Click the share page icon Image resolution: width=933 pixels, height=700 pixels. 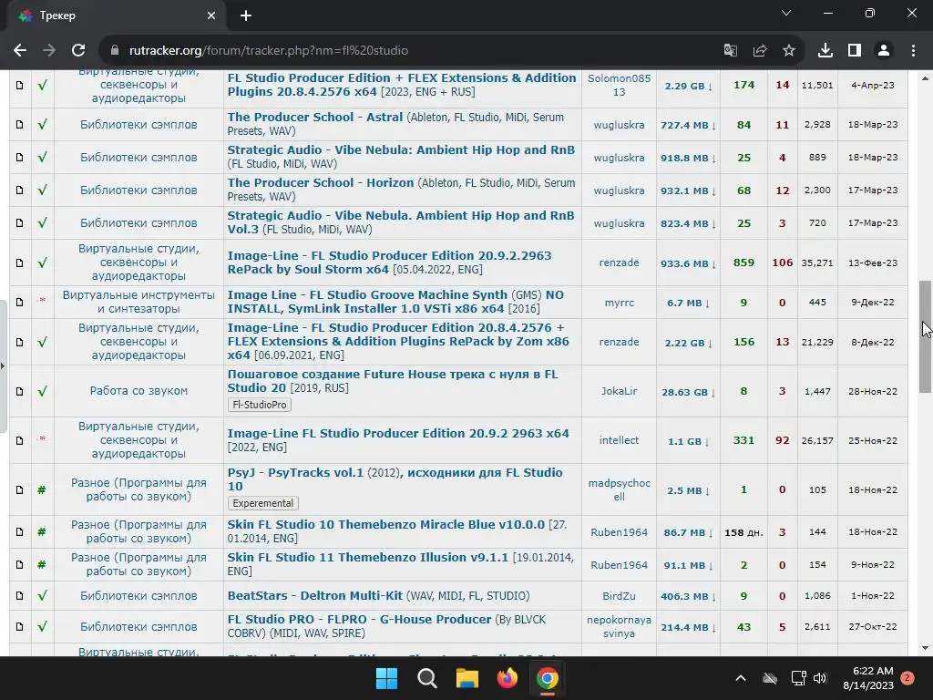pyautogui.click(x=760, y=51)
